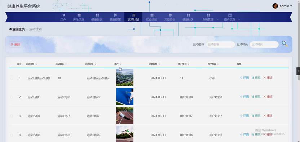
Task: Sort by 用户账号 column arrows
Action: (x=188, y=64)
